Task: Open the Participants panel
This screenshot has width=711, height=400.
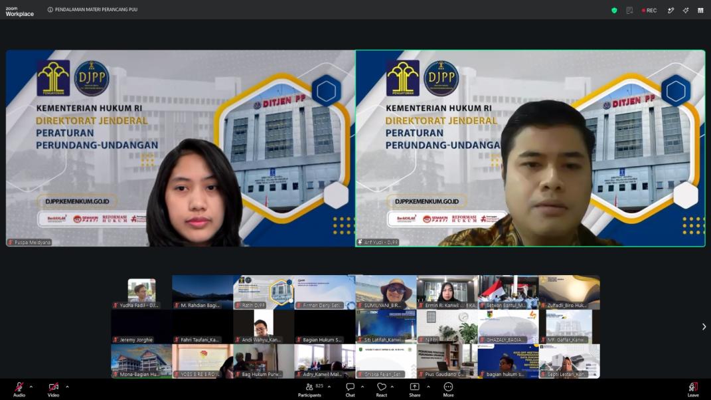Action: 310,389
